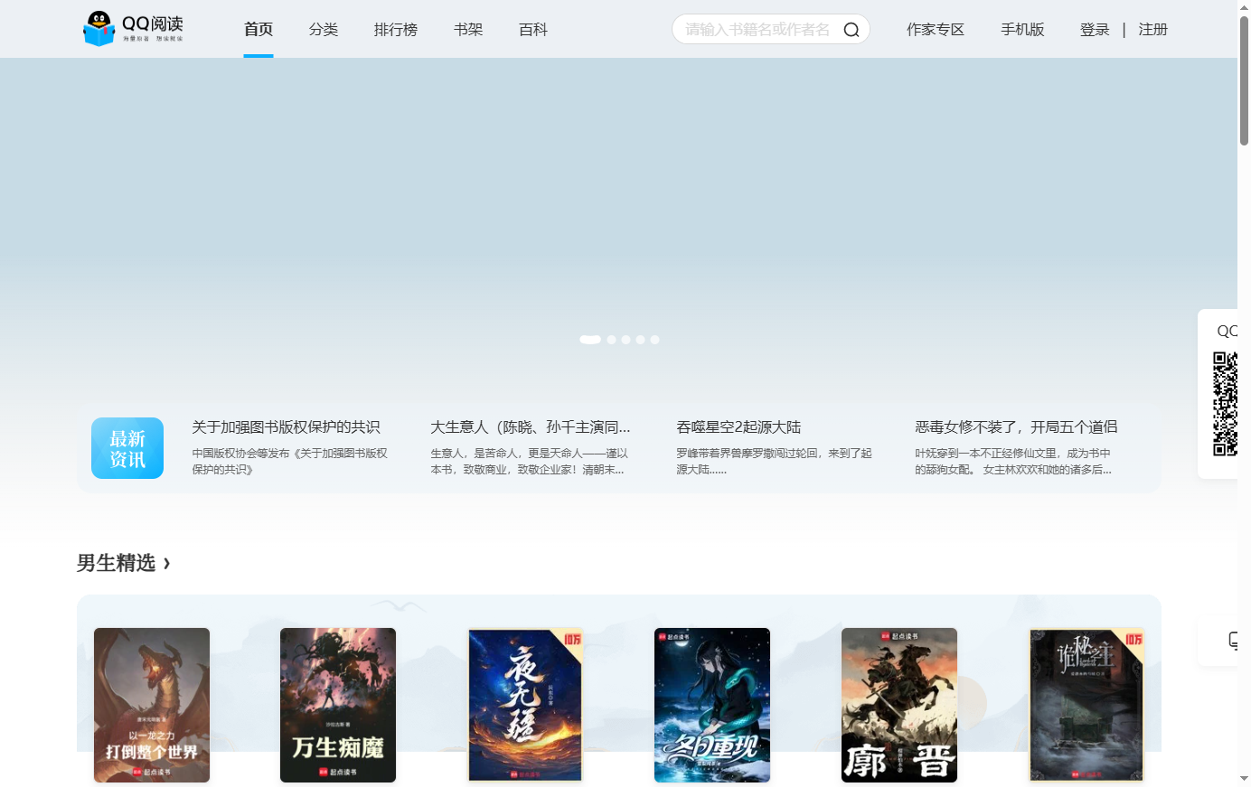Click the device icon on the right edge
The height and width of the screenshot is (787, 1251).
coord(1233,641)
